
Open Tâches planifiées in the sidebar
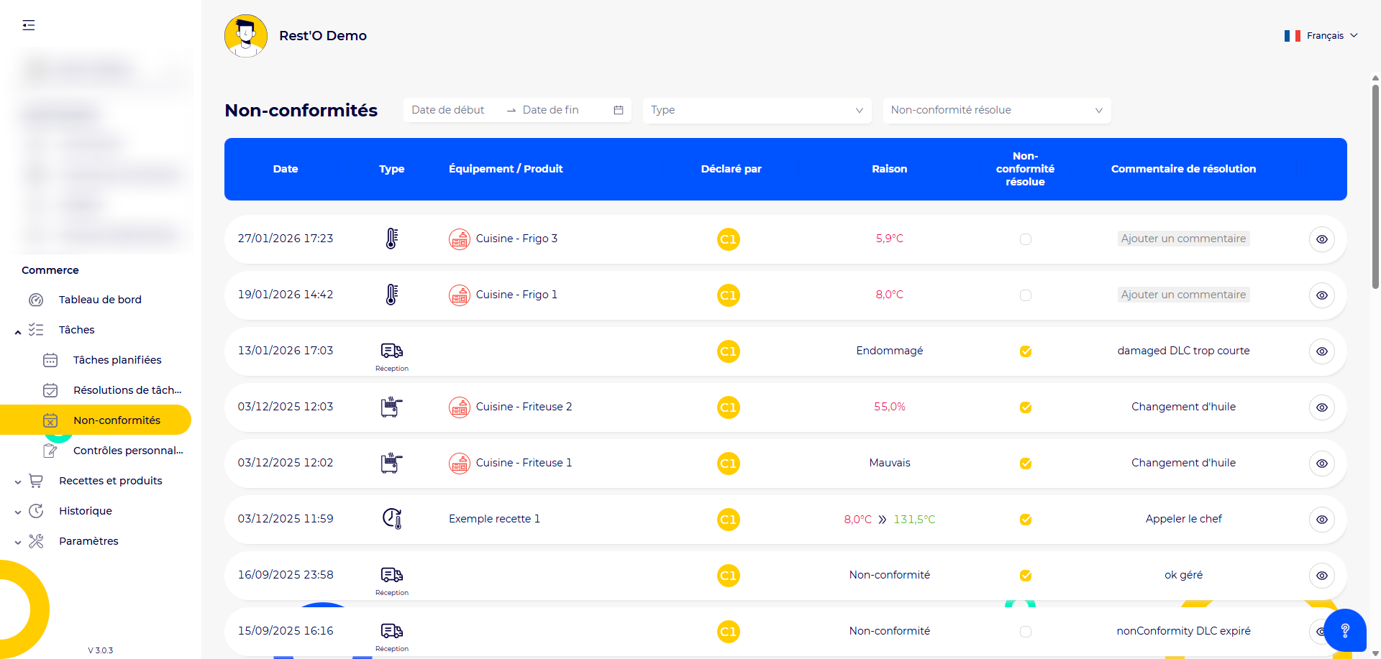117,360
